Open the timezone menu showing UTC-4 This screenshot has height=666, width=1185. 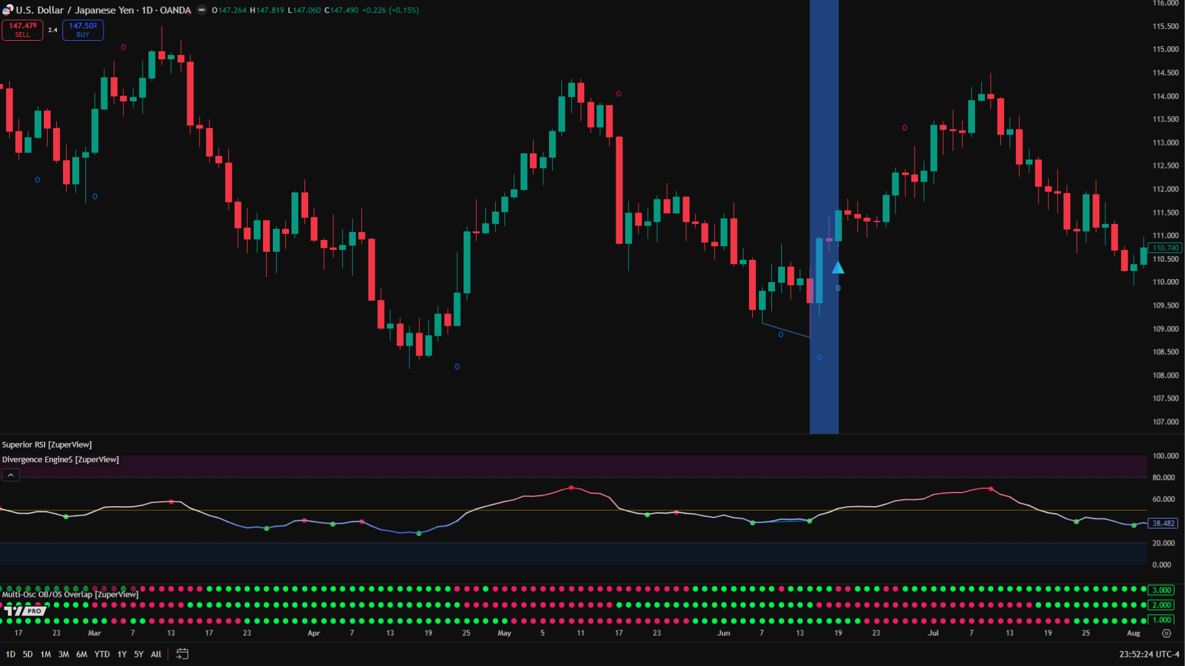pyautogui.click(x=1149, y=654)
